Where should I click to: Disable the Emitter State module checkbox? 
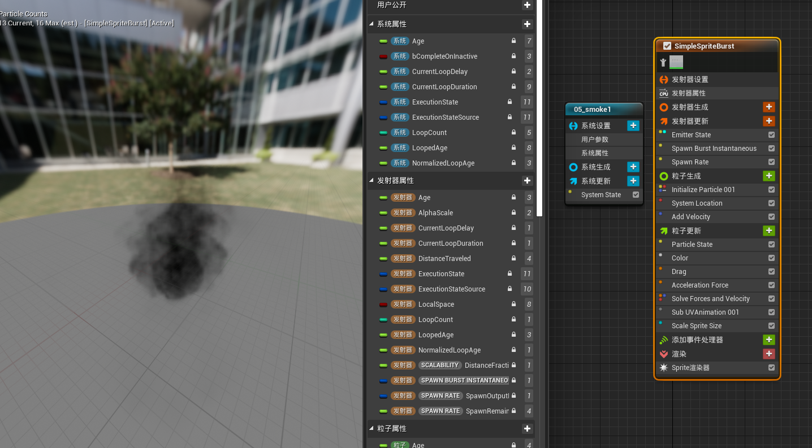(x=771, y=134)
